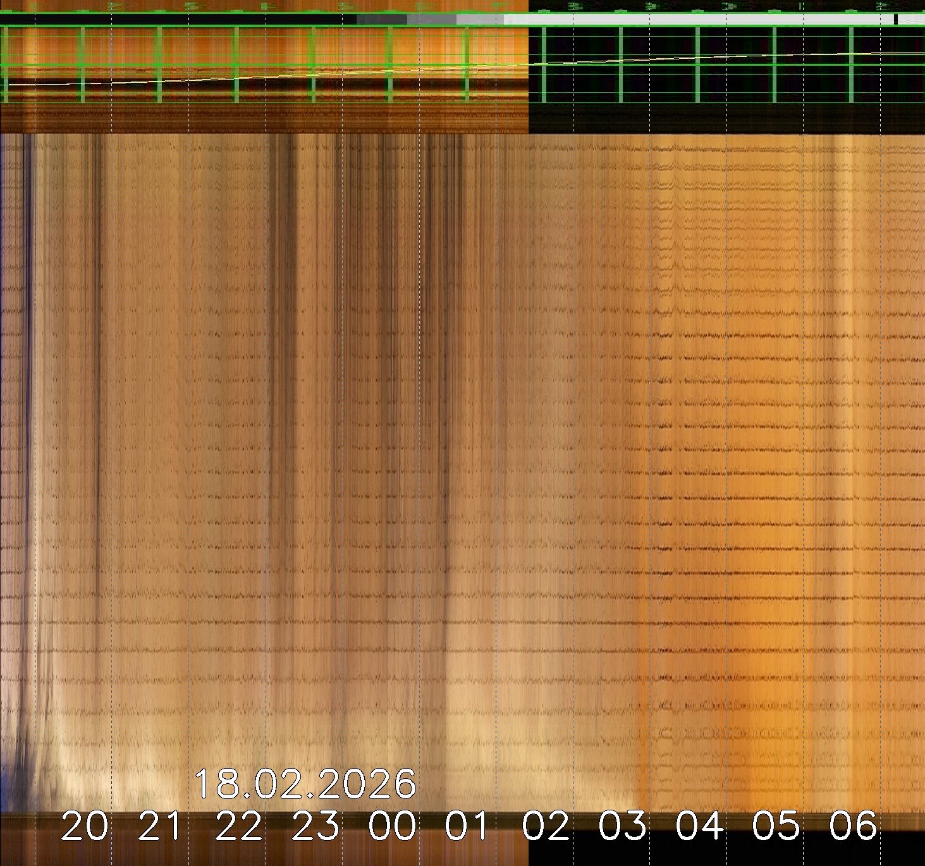Click the white section of top bar
The height and width of the screenshot is (866, 925).
695,20
